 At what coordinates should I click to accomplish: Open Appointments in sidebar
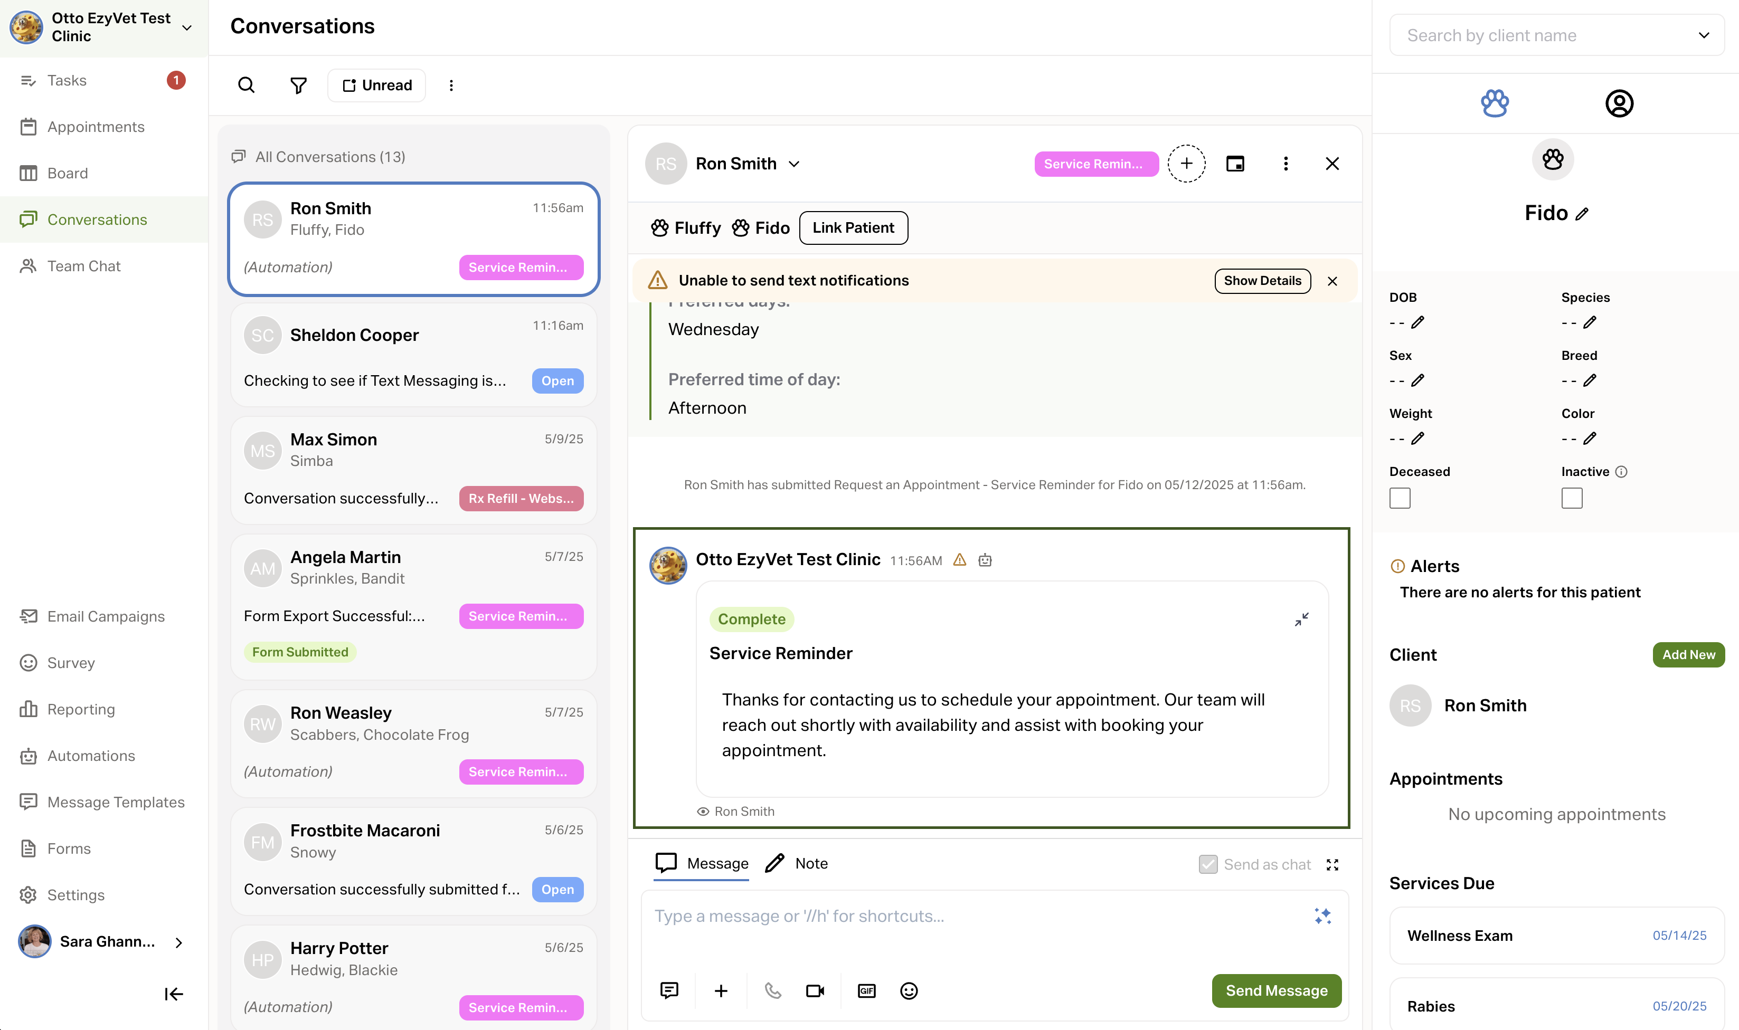pyautogui.click(x=104, y=127)
